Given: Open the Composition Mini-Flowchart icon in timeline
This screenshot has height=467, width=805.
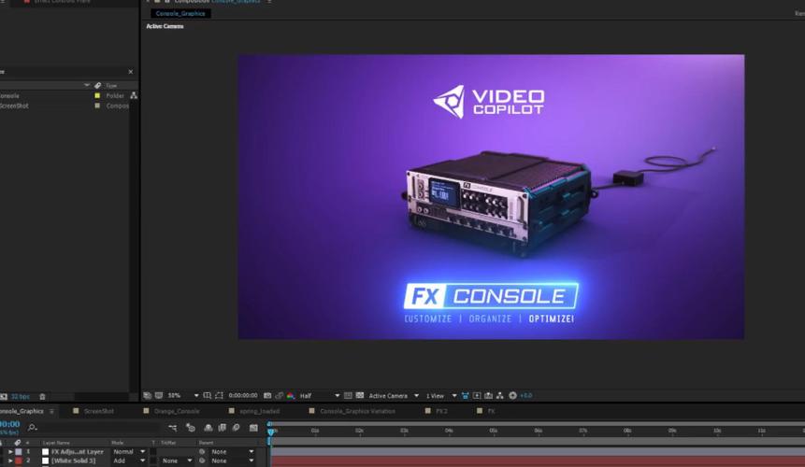Looking at the screenshot, I should [172, 428].
